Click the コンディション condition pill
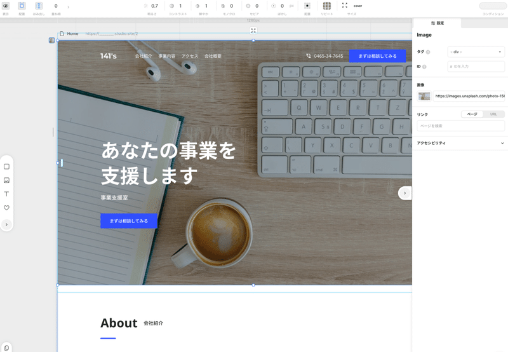508x352 pixels. [493, 6]
